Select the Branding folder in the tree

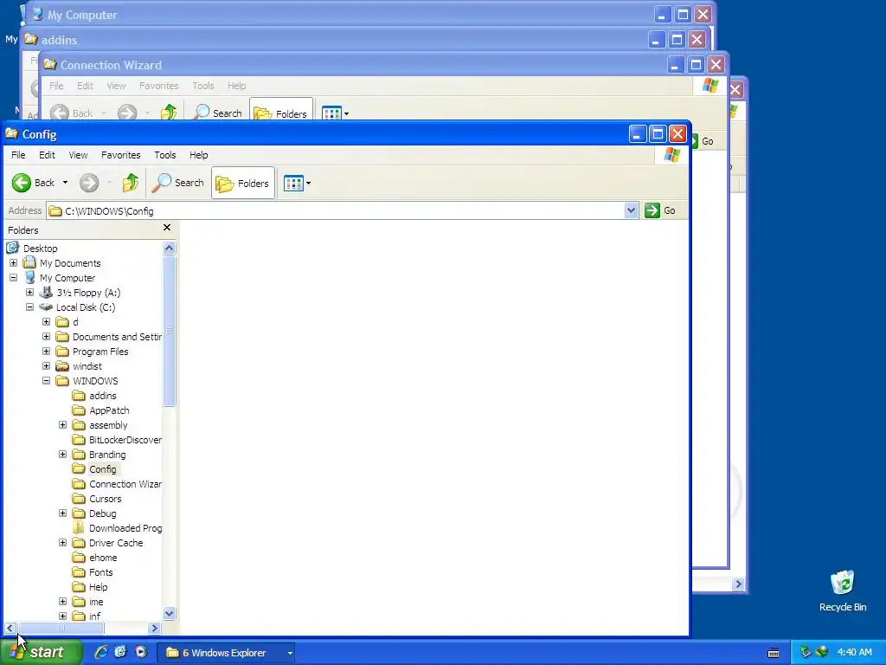[107, 455]
